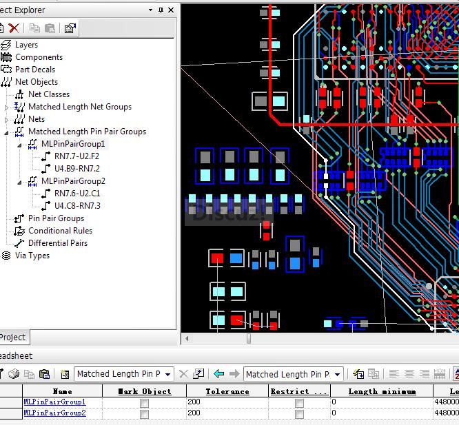Click the green back arrow in spreadsheet toolbar

pos(219,374)
